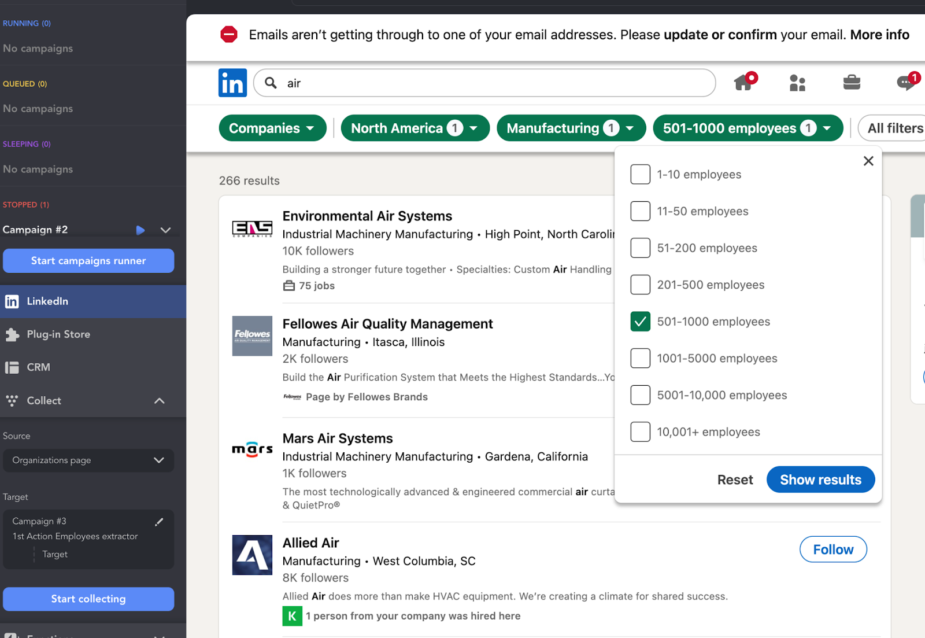Open the Companies filter dropdown

pyautogui.click(x=272, y=128)
